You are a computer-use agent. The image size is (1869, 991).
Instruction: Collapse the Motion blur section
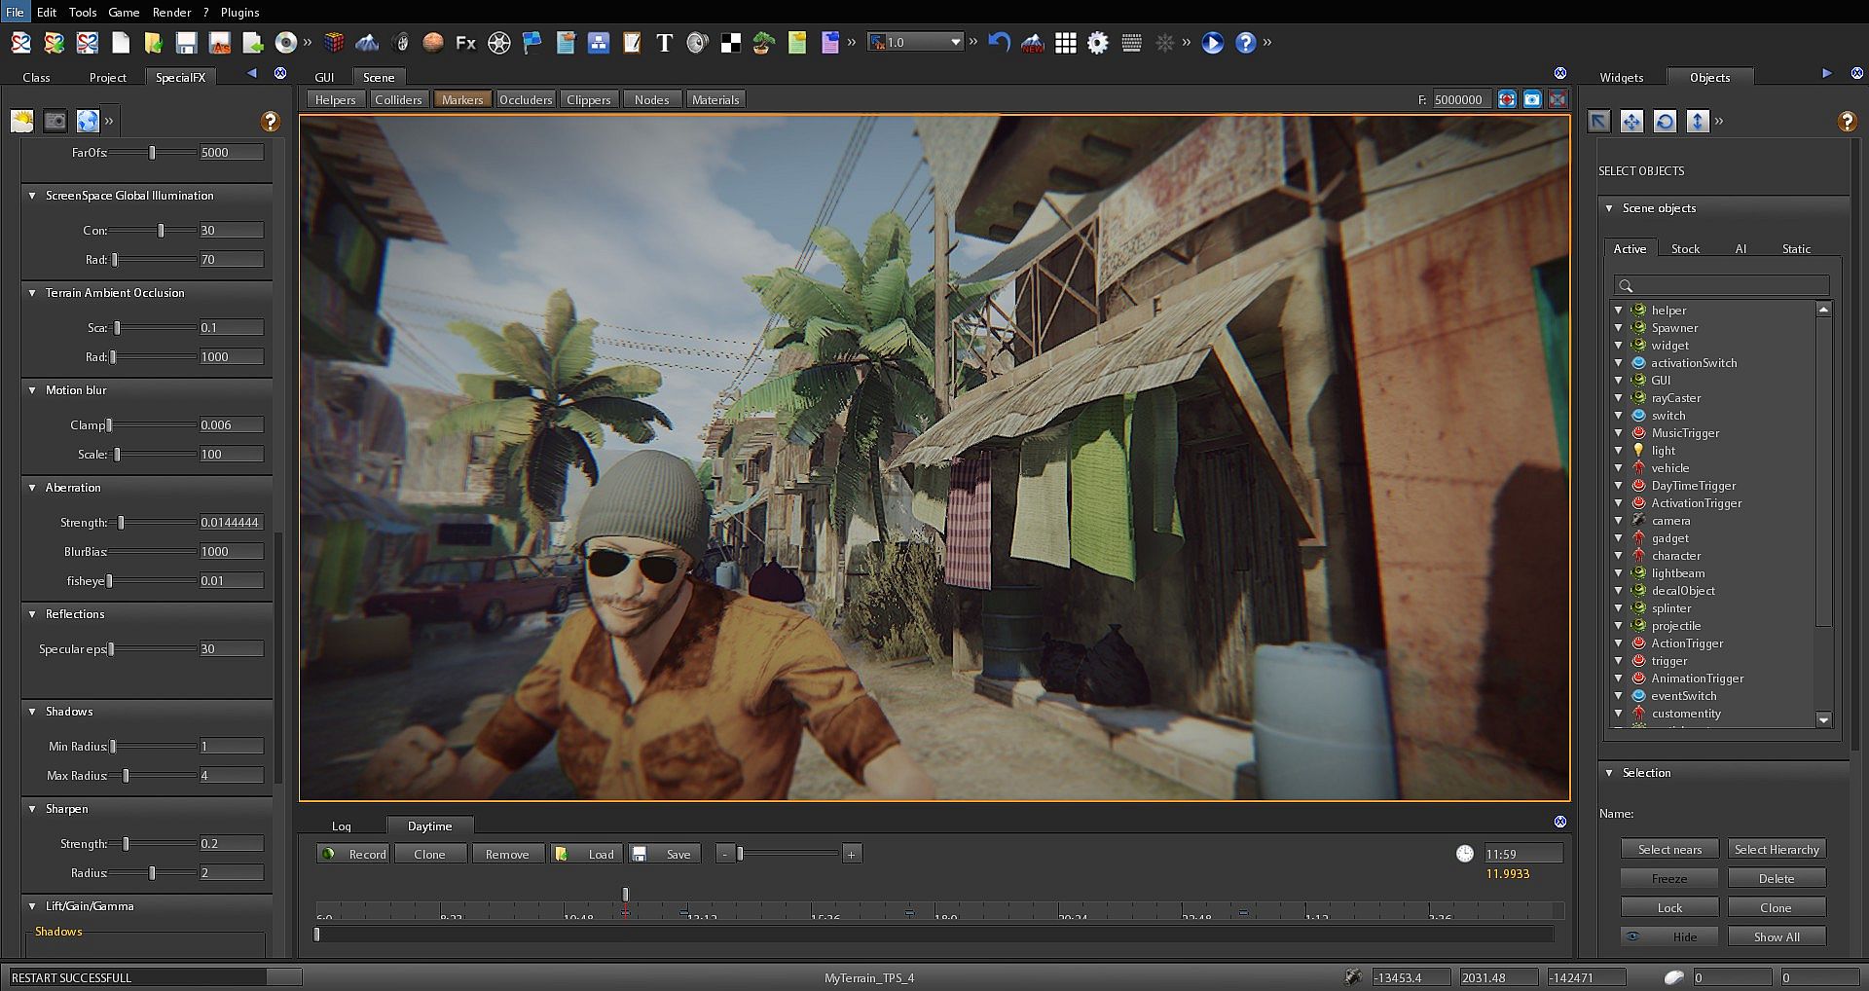tap(32, 390)
